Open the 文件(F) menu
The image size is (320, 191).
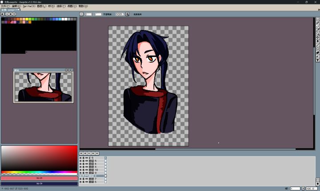tap(5, 6)
